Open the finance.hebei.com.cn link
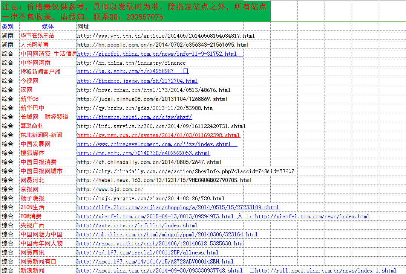Viewport: 406px width, 274px height. click(134, 117)
